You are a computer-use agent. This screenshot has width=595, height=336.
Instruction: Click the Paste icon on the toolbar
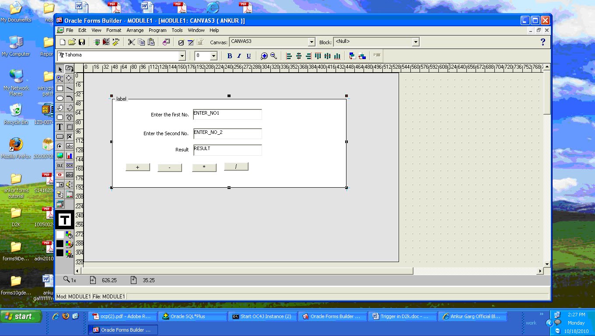151,42
